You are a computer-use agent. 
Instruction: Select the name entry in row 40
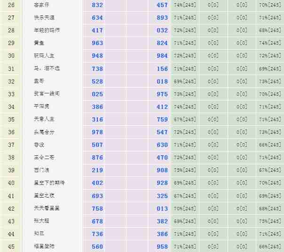49,183
